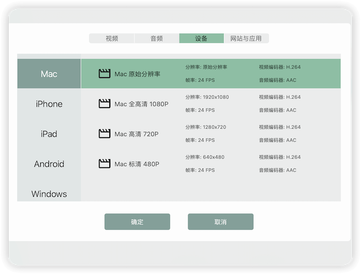This screenshot has width=361, height=274.
Task: Open the 网站与应用 tab
Action: click(x=246, y=38)
